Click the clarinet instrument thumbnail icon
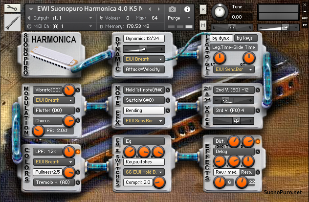 tap(12, 22)
